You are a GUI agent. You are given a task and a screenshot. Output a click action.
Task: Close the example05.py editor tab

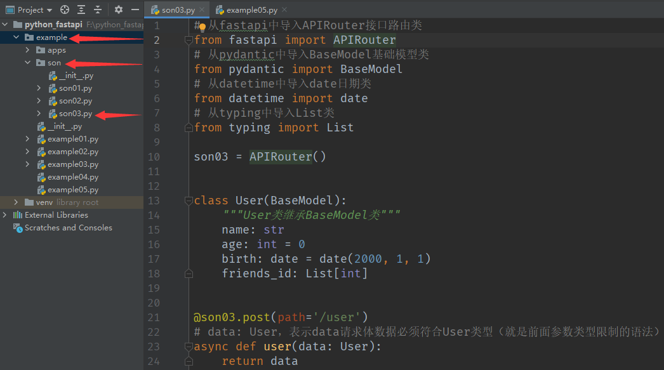pos(284,10)
